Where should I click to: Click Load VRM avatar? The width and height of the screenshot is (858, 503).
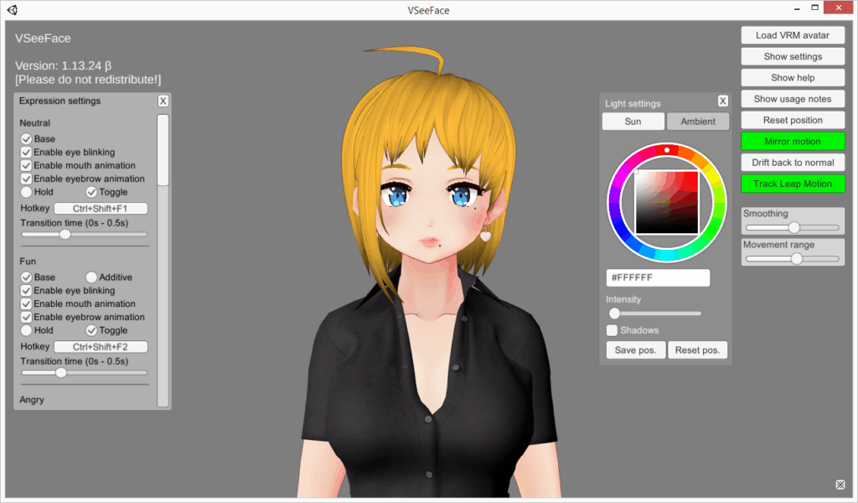(793, 34)
